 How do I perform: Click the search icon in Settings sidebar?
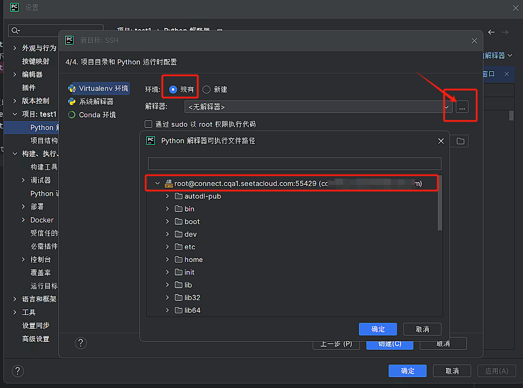(x=15, y=31)
